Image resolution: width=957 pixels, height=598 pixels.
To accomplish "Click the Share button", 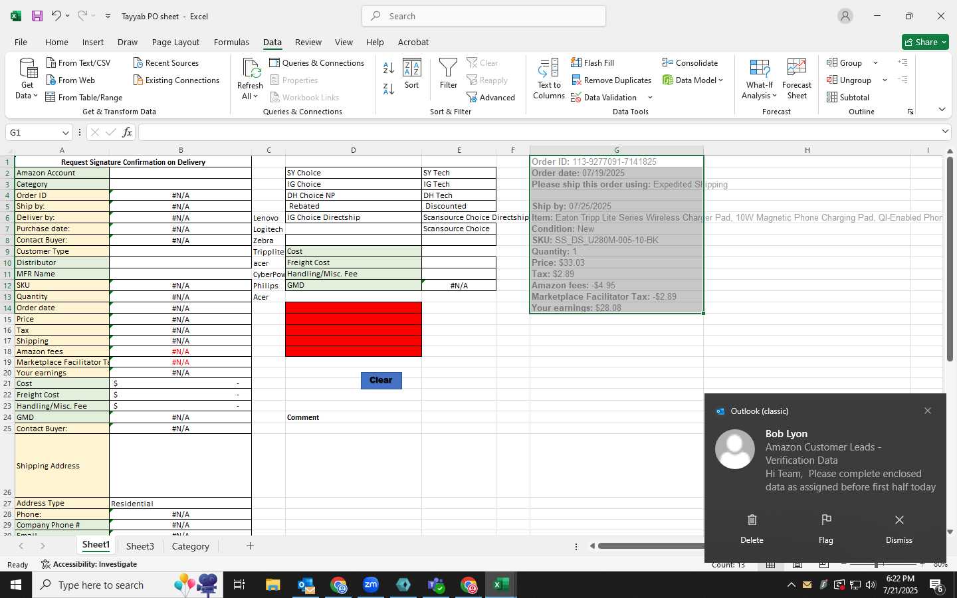I will (925, 42).
